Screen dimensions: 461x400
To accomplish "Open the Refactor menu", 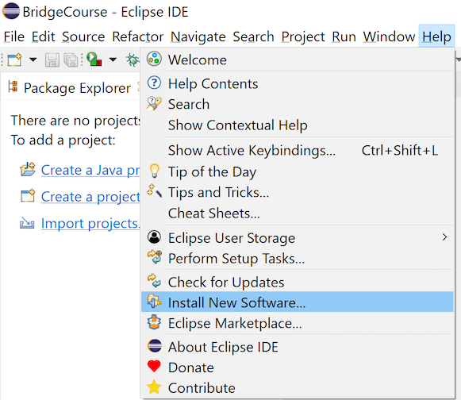I will [x=137, y=37].
